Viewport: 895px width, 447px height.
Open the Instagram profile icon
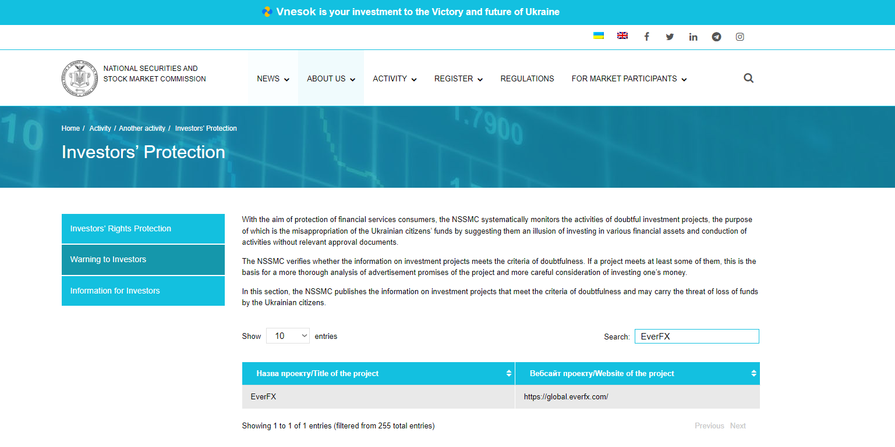tap(740, 37)
